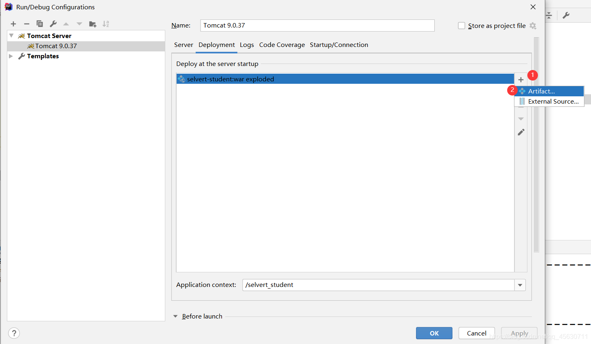Click the Application context text field
Screen dimensions: 591x344
[x=378, y=285]
